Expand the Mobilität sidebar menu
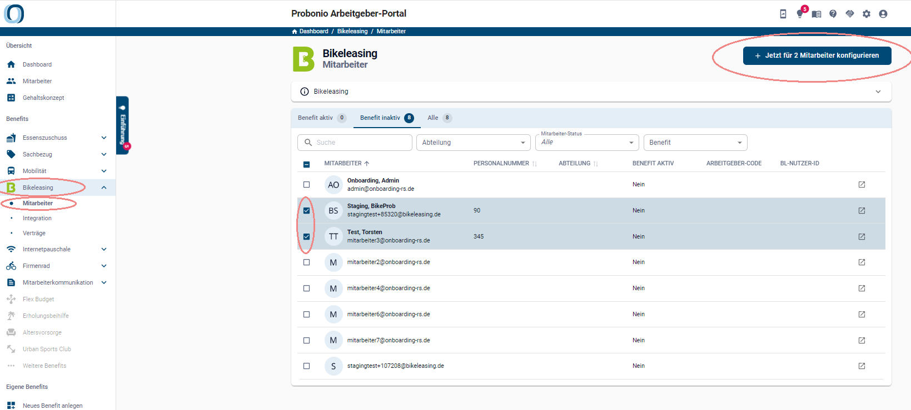The width and height of the screenshot is (911, 410). 104,171
